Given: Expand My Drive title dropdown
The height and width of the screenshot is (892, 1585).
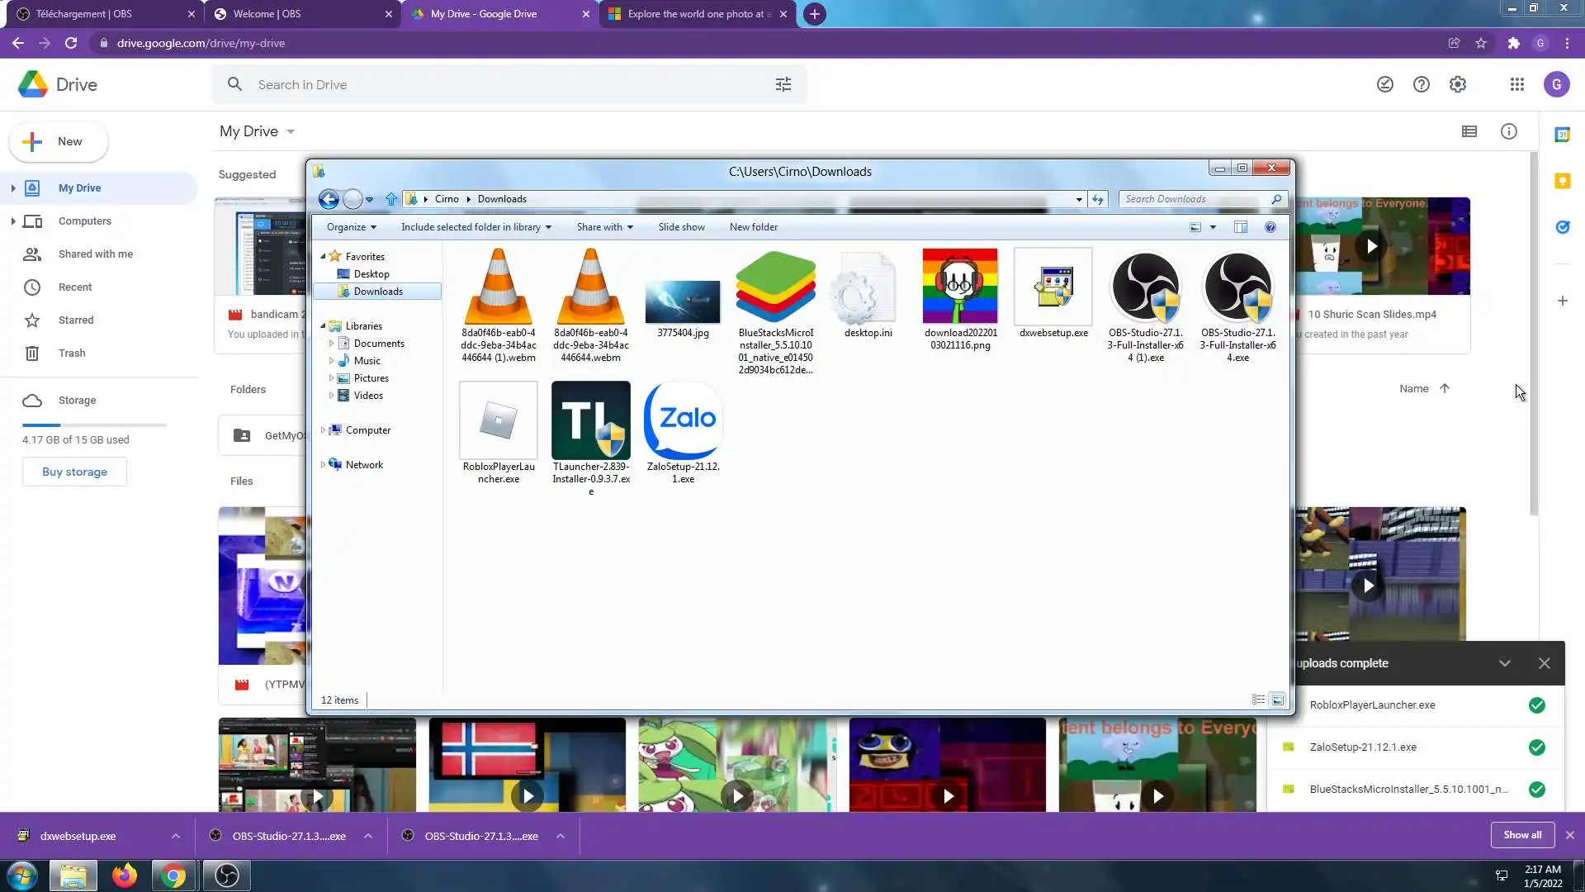Looking at the screenshot, I should click(x=291, y=132).
